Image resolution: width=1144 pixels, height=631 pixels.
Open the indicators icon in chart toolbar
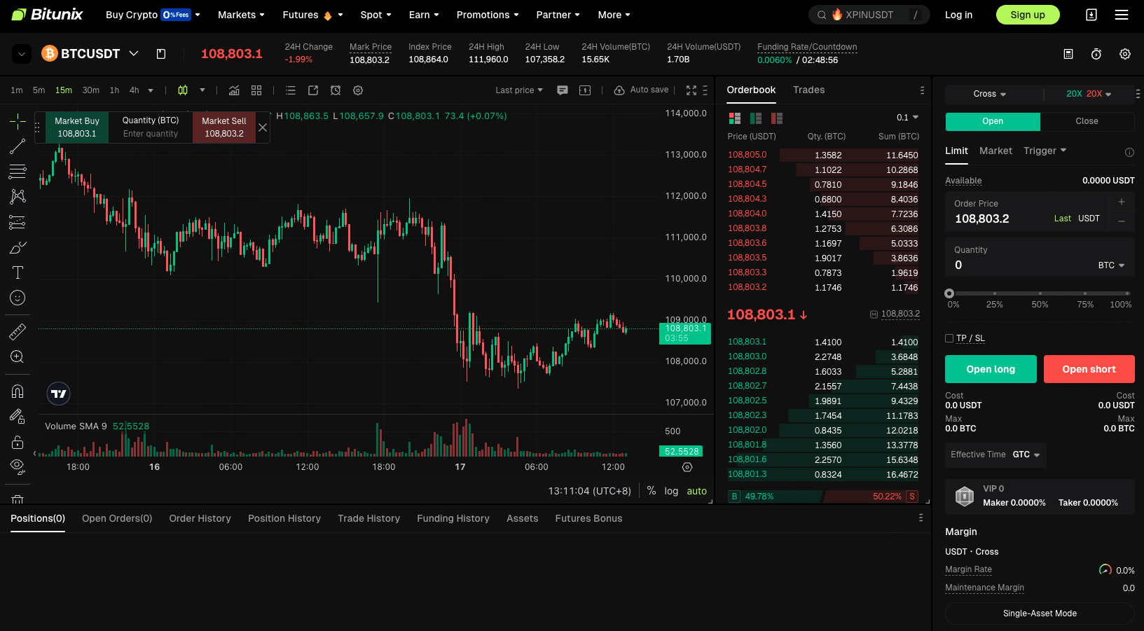[x=234, y=90]
